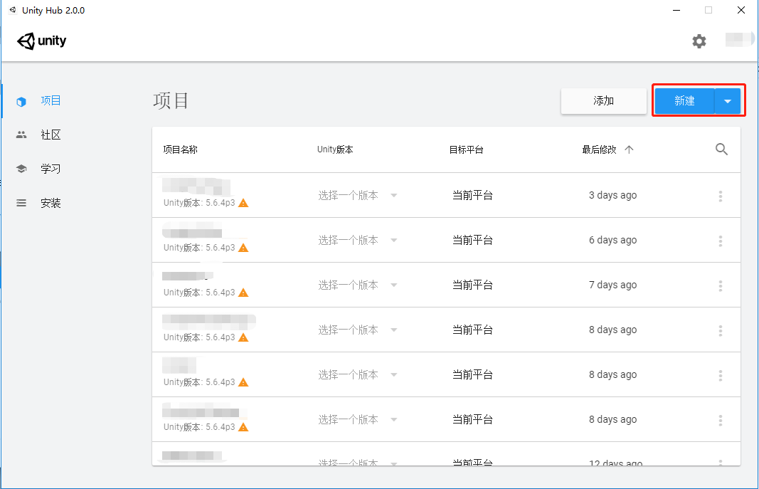Go to the 安装 (Installs) section
This screenshot has width=759, height=489.
coord(51,203)
